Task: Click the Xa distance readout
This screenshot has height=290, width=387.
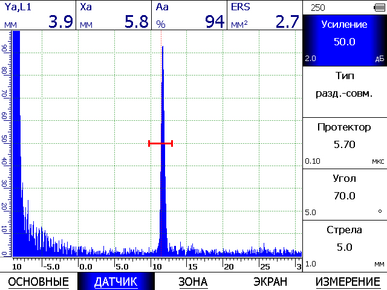Action: coord(114,16)
